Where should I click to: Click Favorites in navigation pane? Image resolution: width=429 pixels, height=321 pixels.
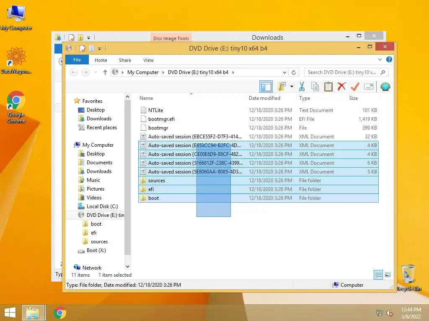click(92, 101)
